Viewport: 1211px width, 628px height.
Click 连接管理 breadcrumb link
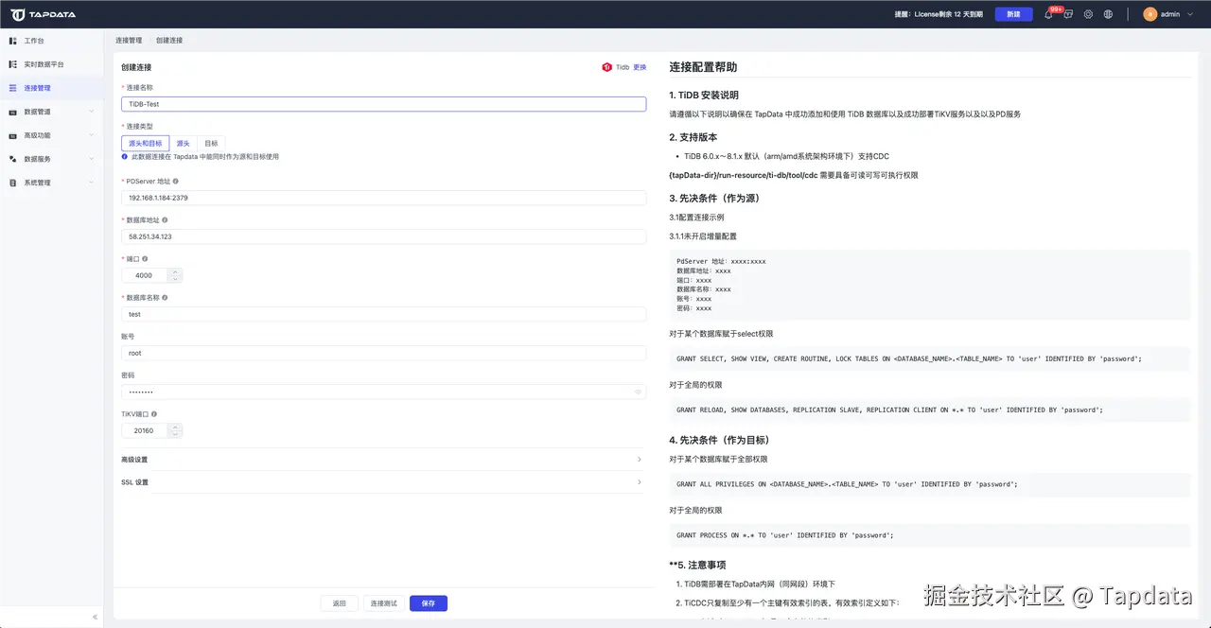pos(129,41)
